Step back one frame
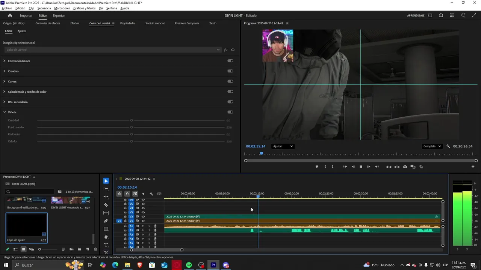 pos(353,166)
